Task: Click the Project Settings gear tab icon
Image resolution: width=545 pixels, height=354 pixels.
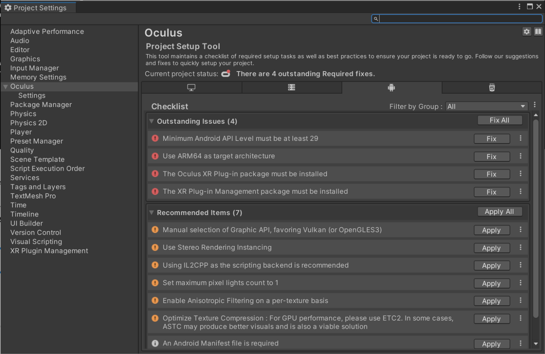Action: tap(8, 8)
